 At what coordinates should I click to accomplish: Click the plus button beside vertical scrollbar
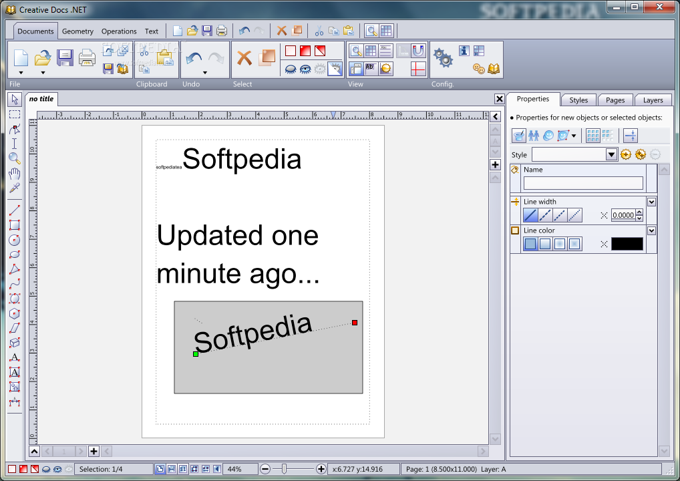click(x=495, y=165)
